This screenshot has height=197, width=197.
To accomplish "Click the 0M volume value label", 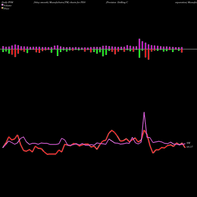I will (x=188, y=143).
